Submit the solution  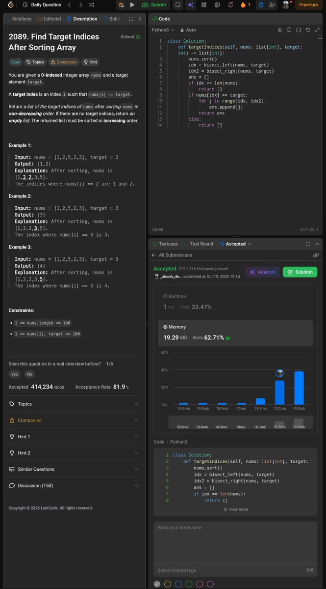point(154,5)
